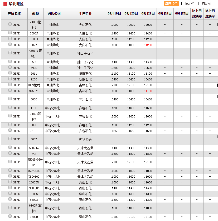Viewport: 218px width, 221px height.
Task: Check HDPE 6098 row checkbox
Action: click(10, 124)
